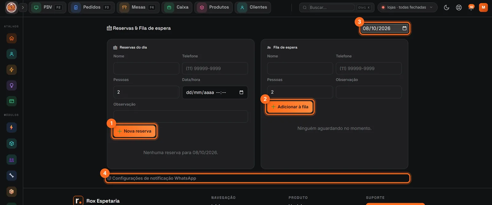Open the wrench module icon
This screenshot has width=492, height=205.
tap(12, 175)
